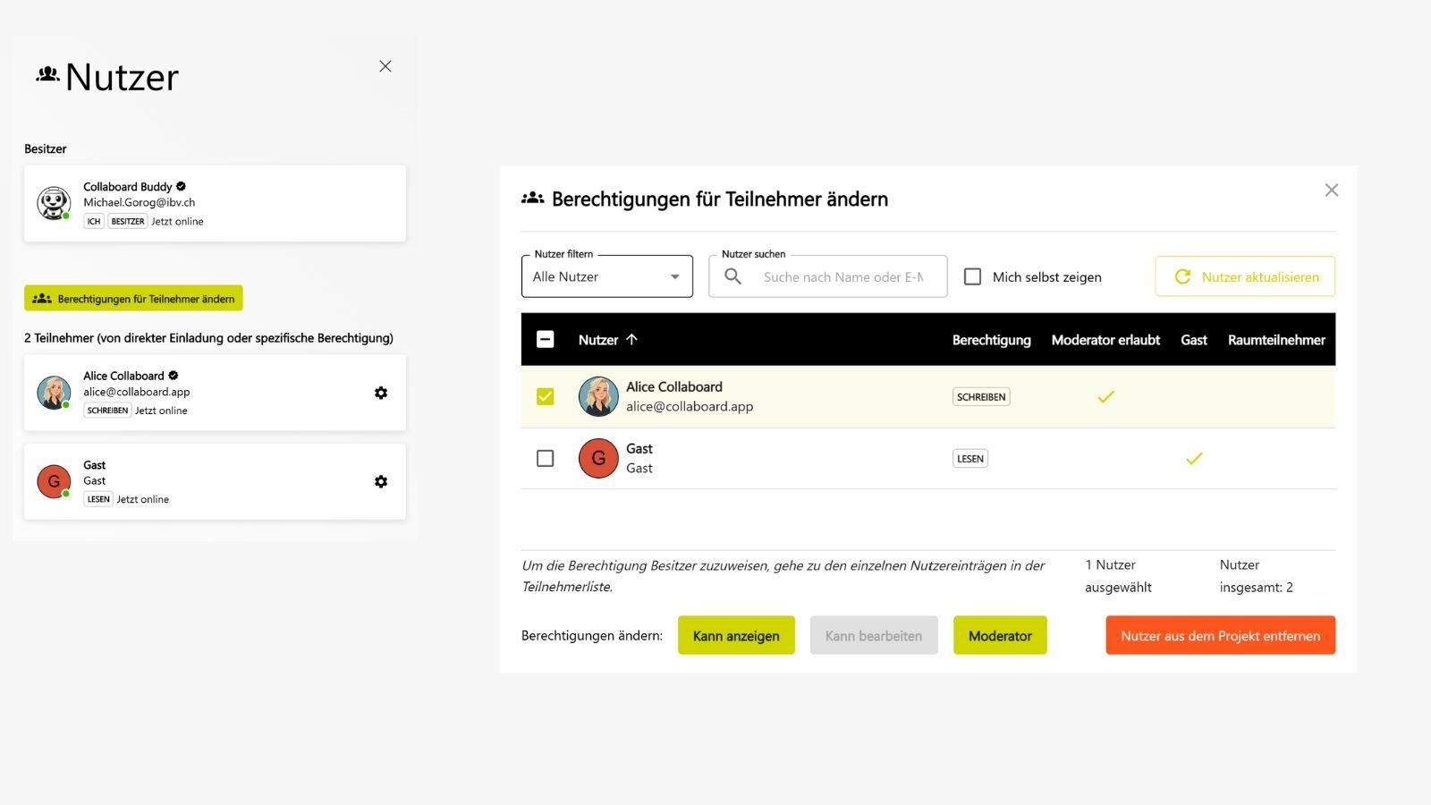Click the Gast avatar circle in the table
The width and height of the screenshot is (1431, 805).
coord(598,458)
